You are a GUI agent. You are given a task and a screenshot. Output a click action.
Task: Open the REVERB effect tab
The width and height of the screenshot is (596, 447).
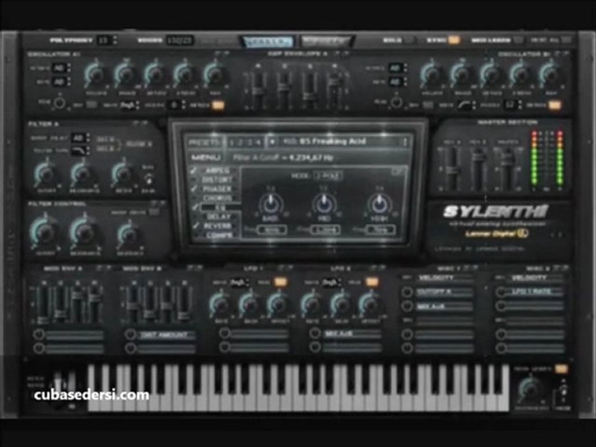tap(218, 226)
